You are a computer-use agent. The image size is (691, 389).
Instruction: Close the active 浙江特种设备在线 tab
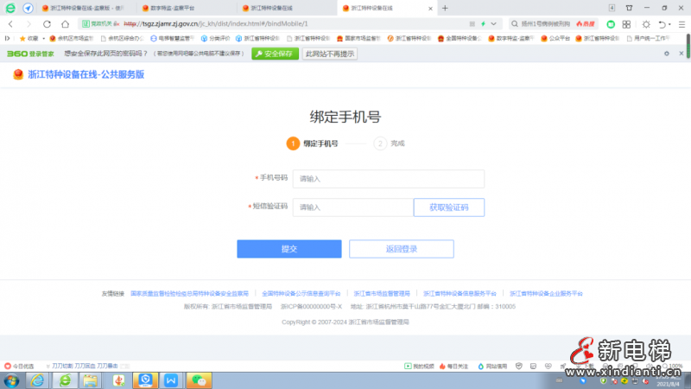[x=430, y=9]
